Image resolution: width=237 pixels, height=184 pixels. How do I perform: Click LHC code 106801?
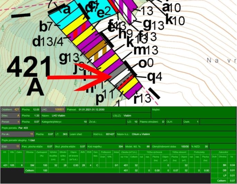[59, 110]
